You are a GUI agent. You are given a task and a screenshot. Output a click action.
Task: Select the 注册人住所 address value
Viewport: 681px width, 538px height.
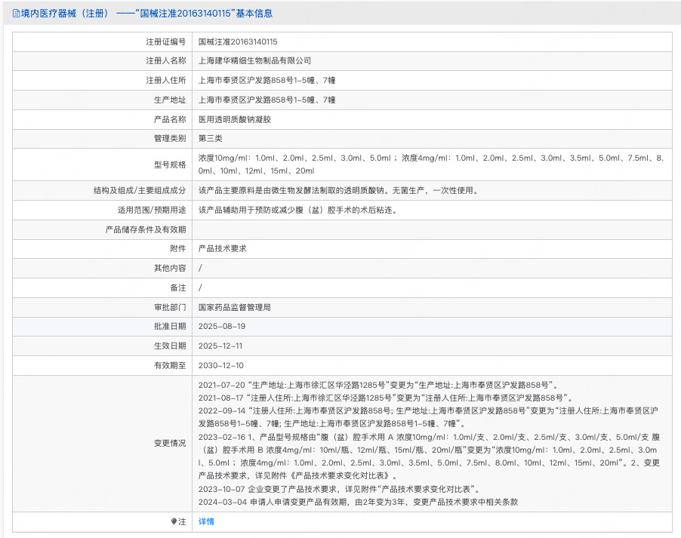tap(267, 80)
